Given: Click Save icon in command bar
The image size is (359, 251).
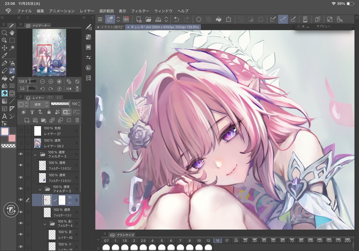Looking at the screenshot, I should pyautogui.click(x=158, y=19).
